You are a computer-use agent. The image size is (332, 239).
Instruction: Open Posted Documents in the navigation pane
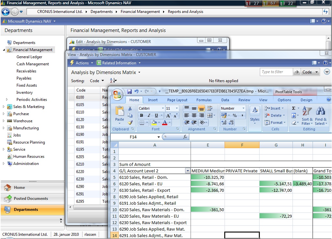32,199
